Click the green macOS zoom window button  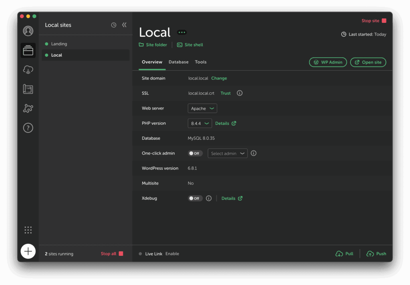point(34,16)
